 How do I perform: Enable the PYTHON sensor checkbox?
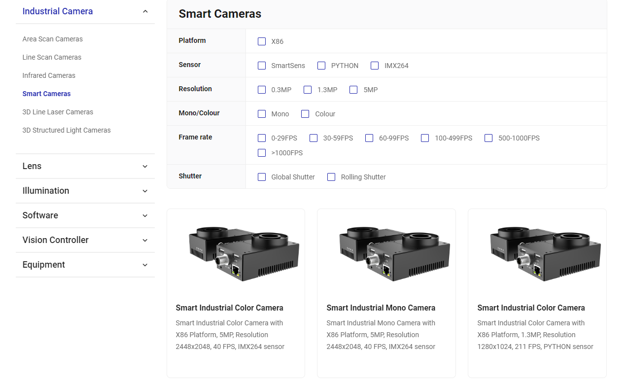321,66
